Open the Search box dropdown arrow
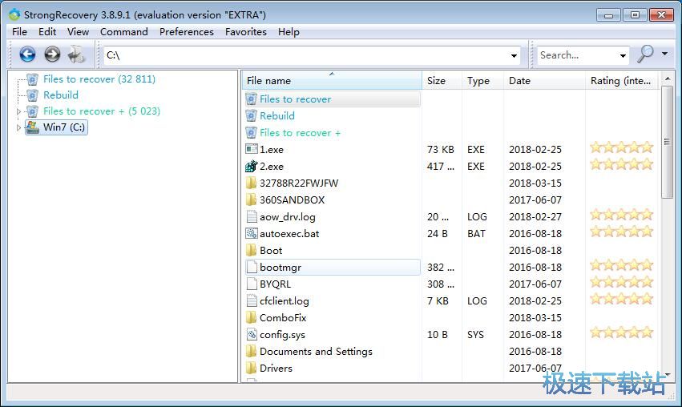The width and height of the screenshot is (682, 407). pos(623,55)
